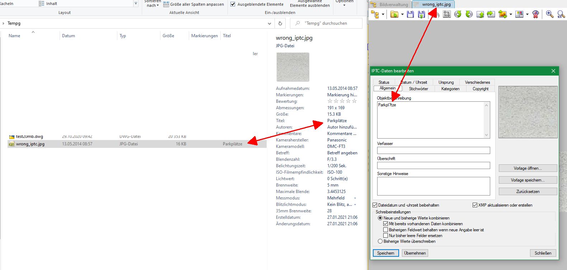The image size is (567, 270).
Task: Click the image icon with green forward arrow
Action: [x=491, y=14]
